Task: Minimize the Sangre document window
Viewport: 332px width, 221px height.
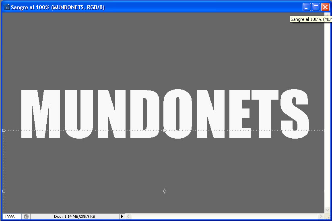Action: [306, 7]
